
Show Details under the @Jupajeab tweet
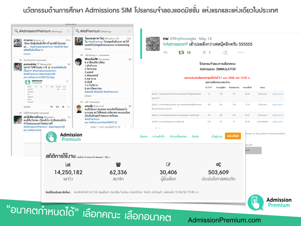pyautogui.click(x=88, y=96)
